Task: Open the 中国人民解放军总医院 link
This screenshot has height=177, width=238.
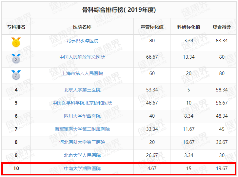Action: pos(82,57)
